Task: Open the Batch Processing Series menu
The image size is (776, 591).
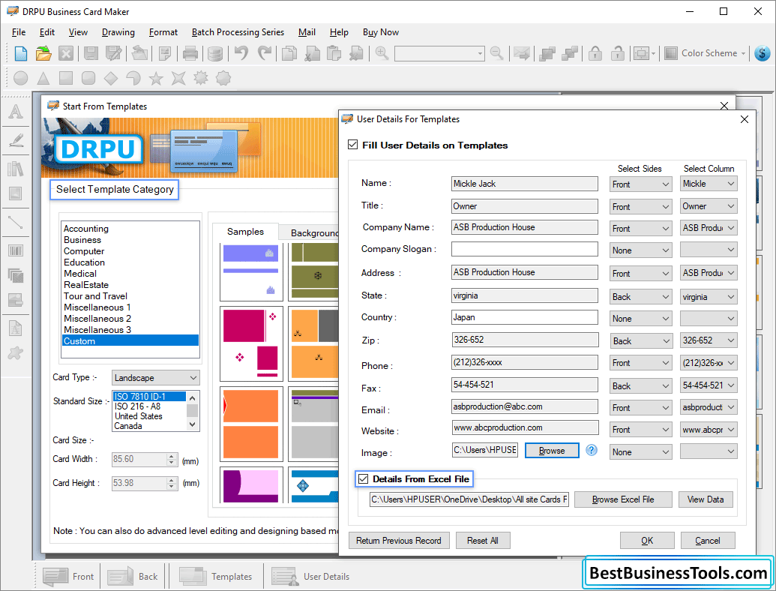Action: coord(238,32)
